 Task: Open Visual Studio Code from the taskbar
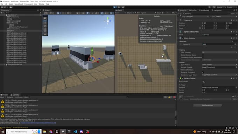75,132
